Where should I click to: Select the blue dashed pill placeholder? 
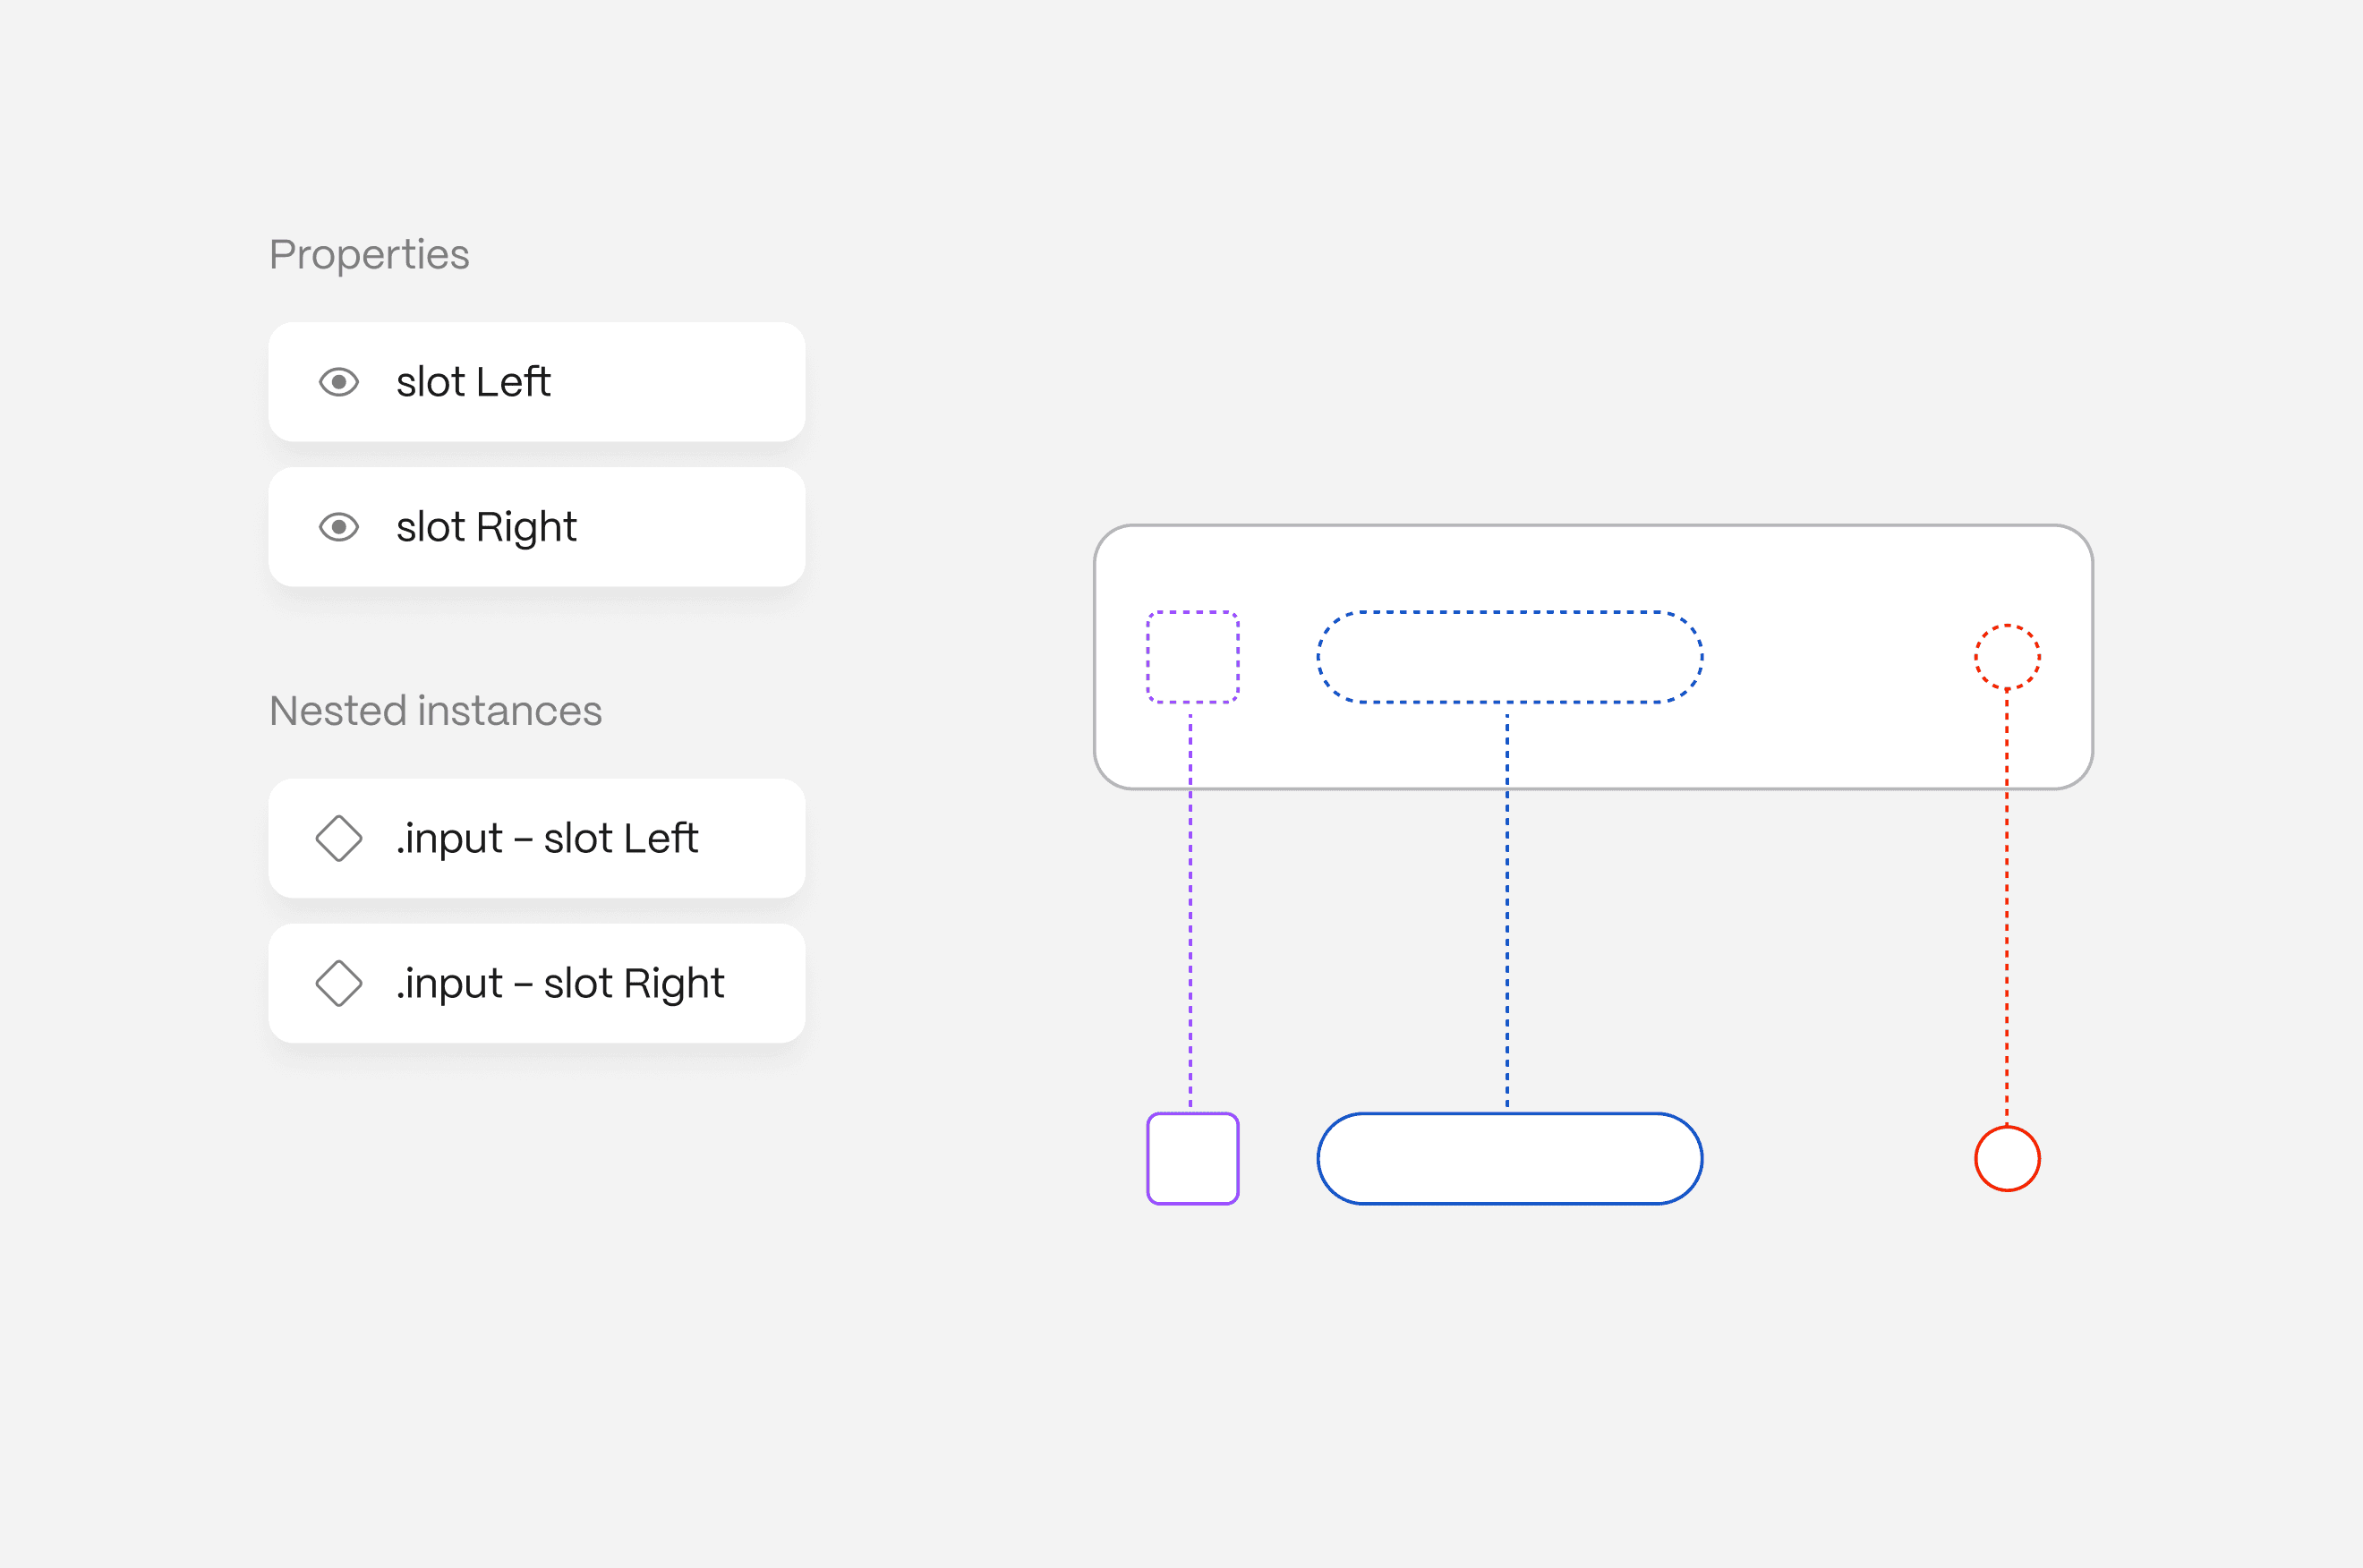point(1509,657)
